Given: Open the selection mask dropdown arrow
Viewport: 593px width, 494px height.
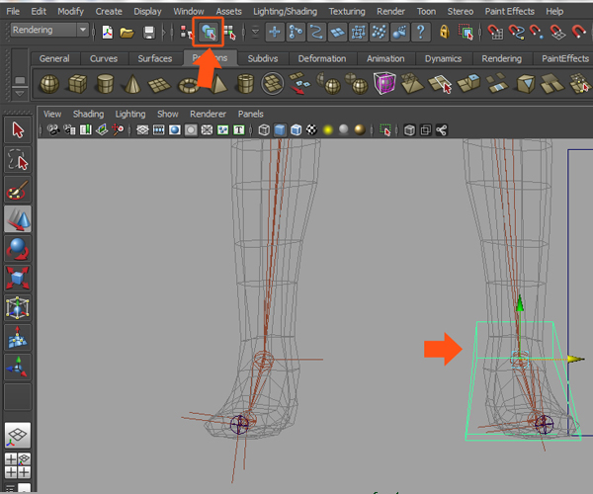Looking at the screenshot, I should tap(255, 33).
